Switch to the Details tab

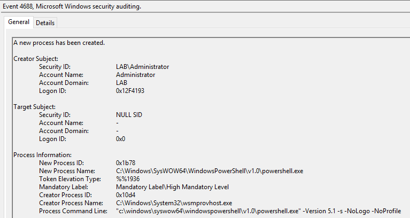(x=45, y=22)
